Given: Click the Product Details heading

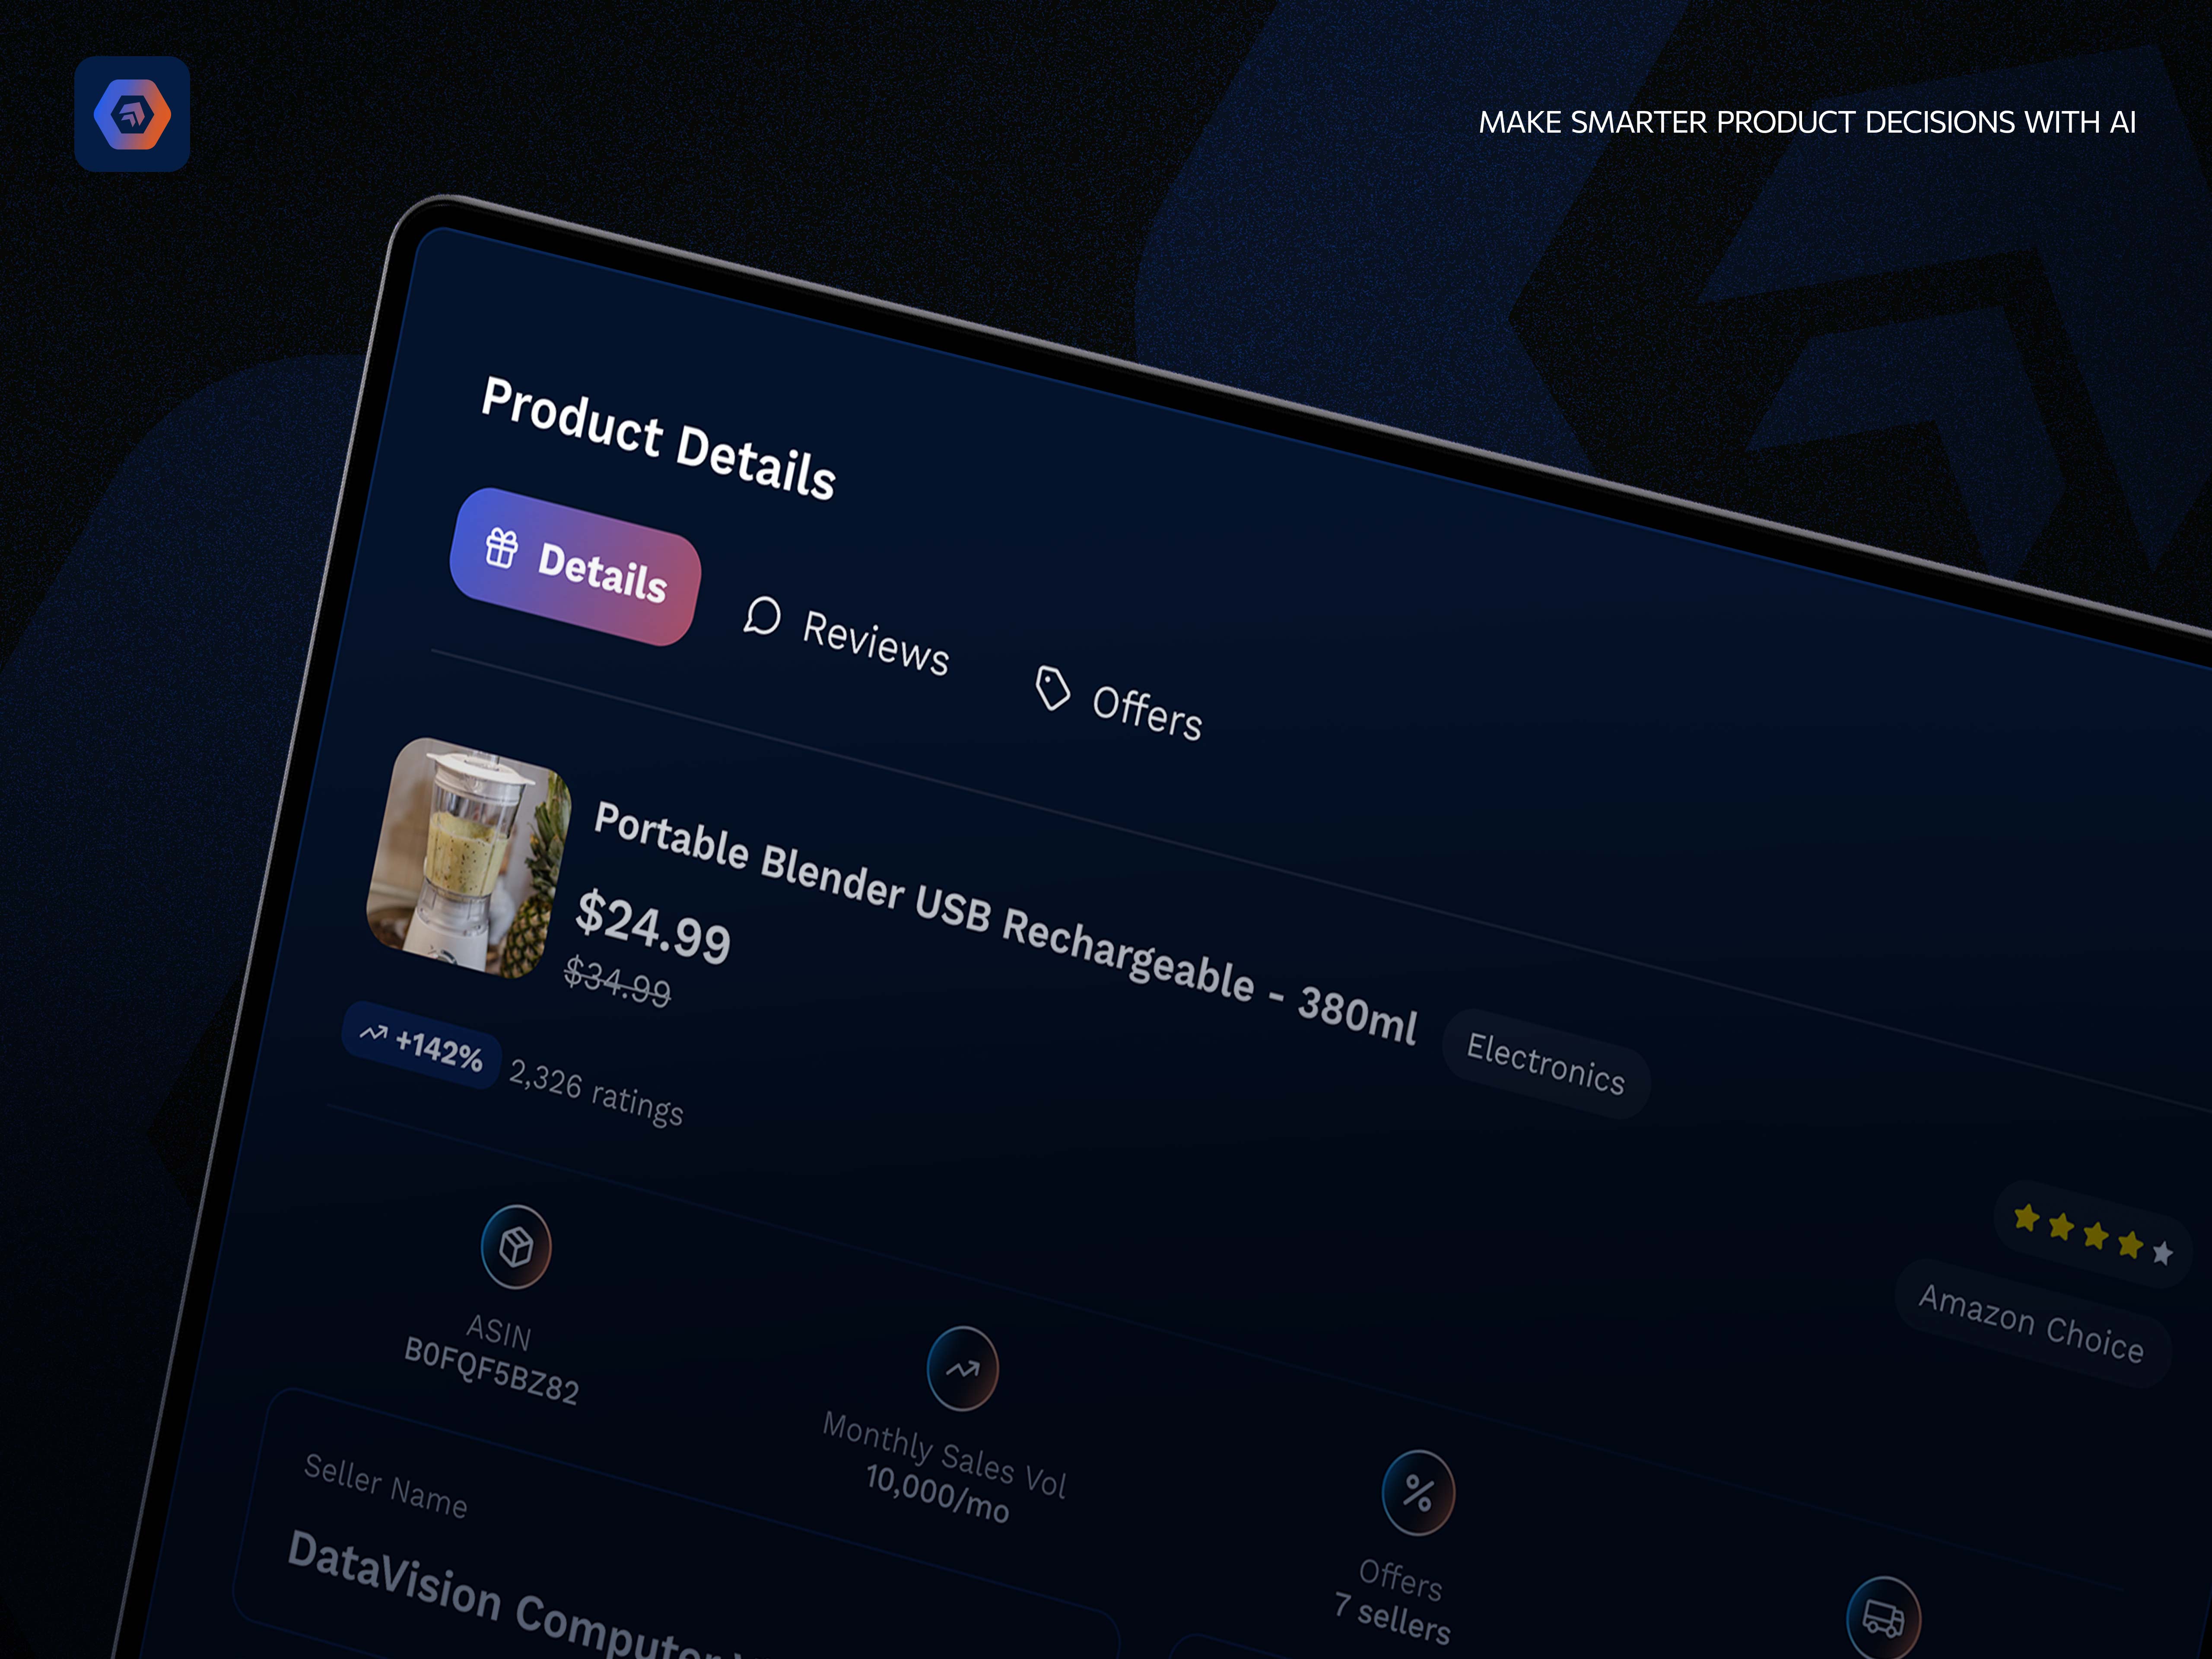Looking at the screenshot, I should (x=658, y=437).
